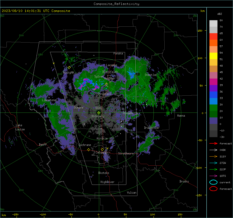Pick the bright yellow 51-54 dBZ swatch

coord(213,56)
